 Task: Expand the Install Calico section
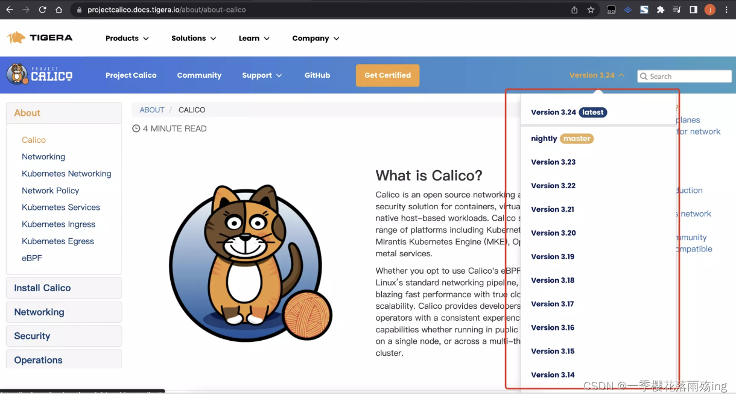point(64,288)
